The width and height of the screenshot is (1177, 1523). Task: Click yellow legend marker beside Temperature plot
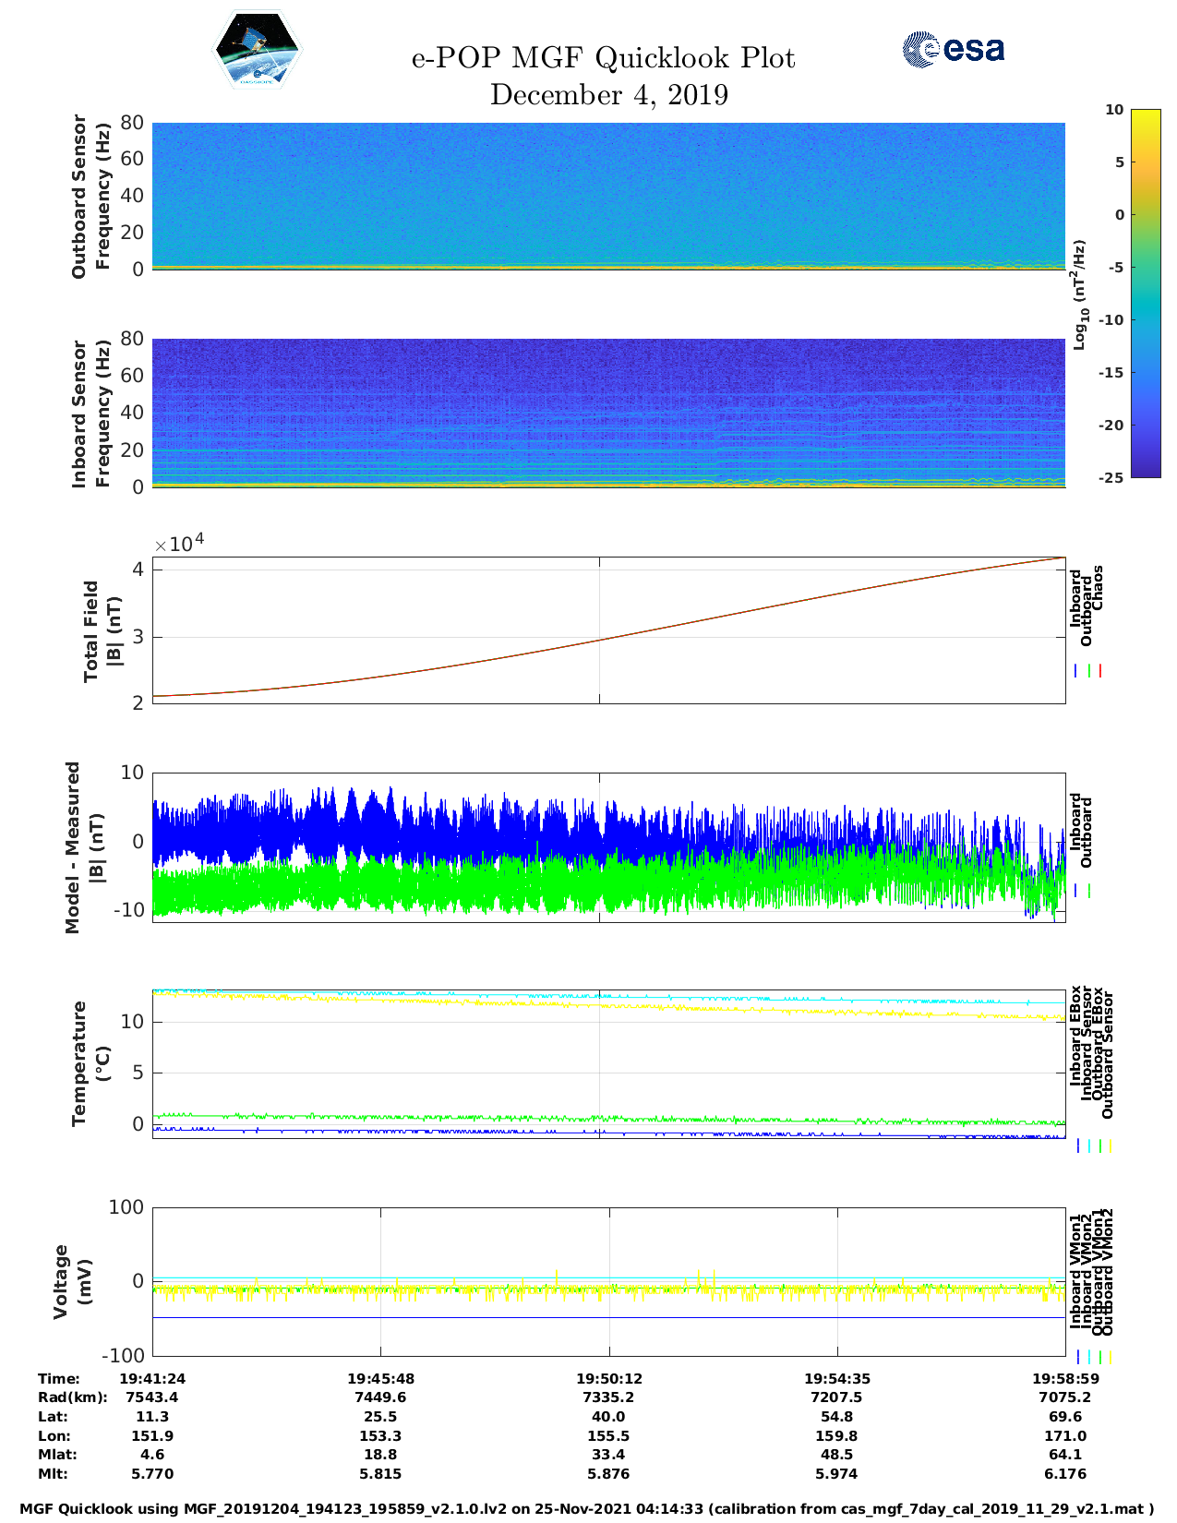click(1110, 1145)
